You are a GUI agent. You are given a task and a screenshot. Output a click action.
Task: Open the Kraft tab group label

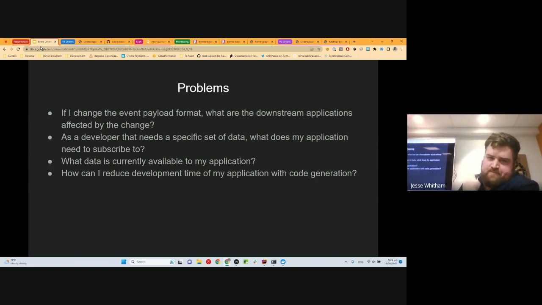click(138, 42)
